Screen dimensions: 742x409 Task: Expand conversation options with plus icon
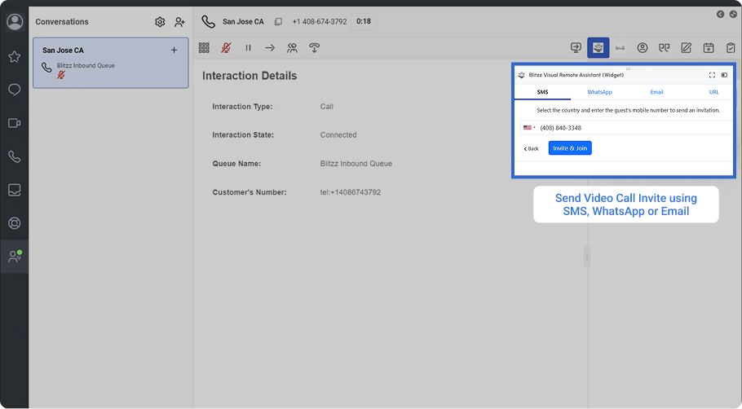pos(174,51)
